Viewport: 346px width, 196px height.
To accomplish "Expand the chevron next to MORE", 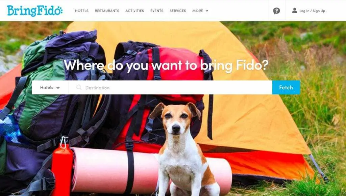I will (x=207, y=10).
